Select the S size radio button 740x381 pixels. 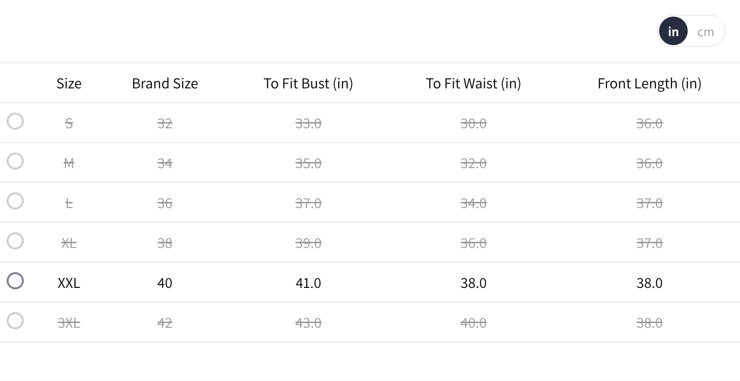click(x=15, y=121)
